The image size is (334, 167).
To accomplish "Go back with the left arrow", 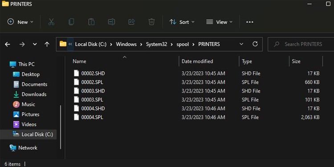I will pos(8,44).
